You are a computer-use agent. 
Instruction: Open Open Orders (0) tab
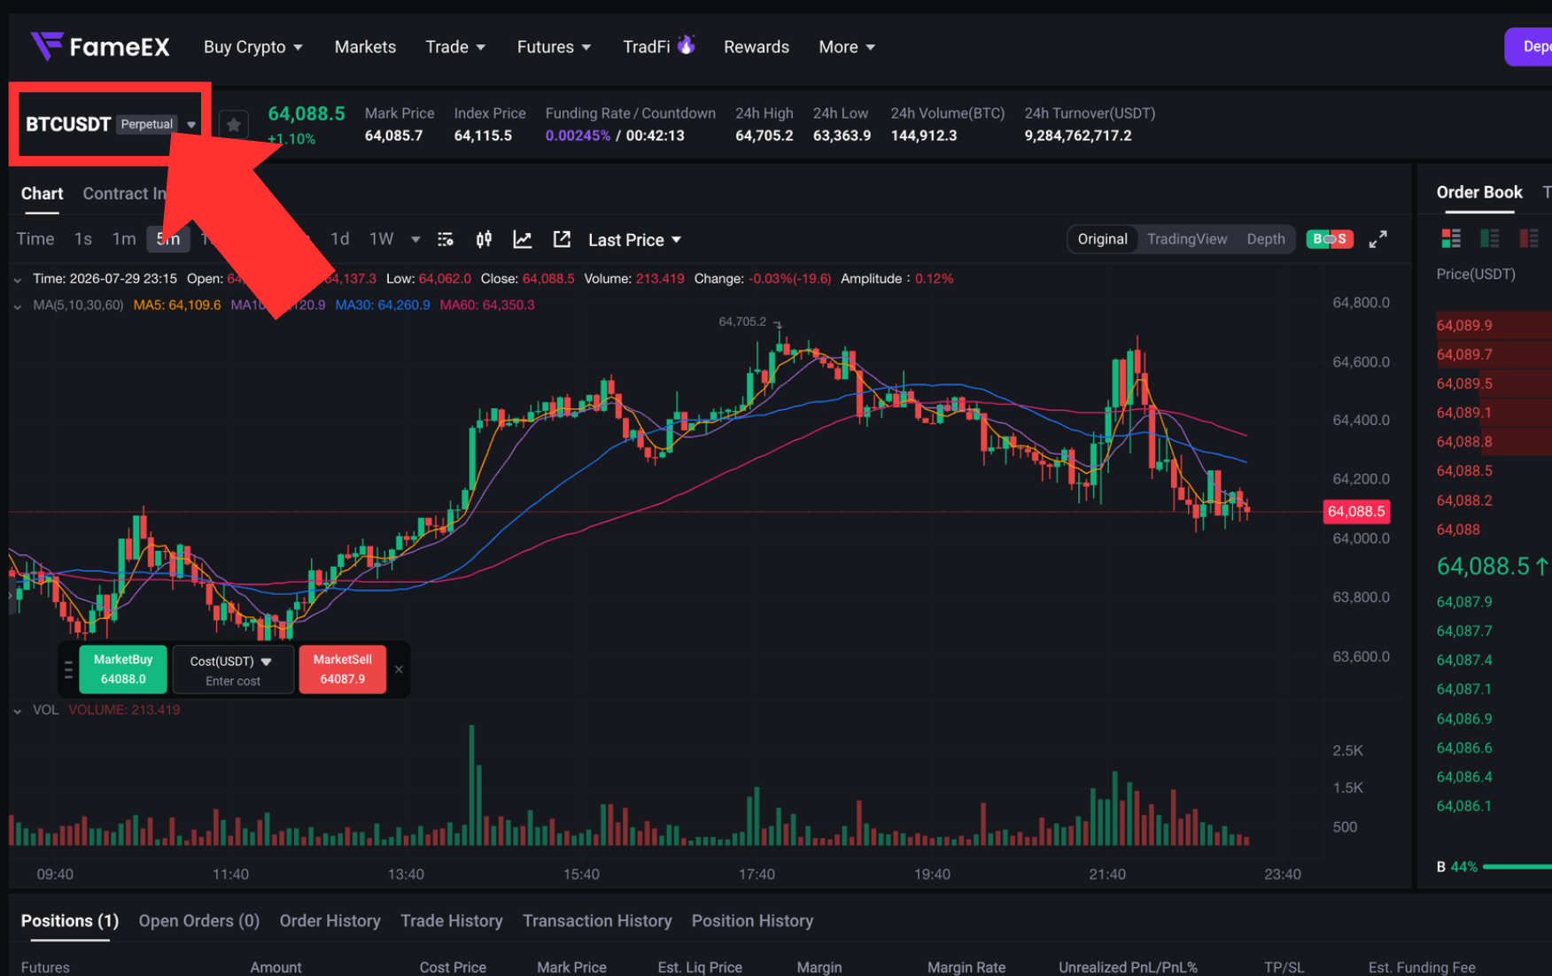199,921
